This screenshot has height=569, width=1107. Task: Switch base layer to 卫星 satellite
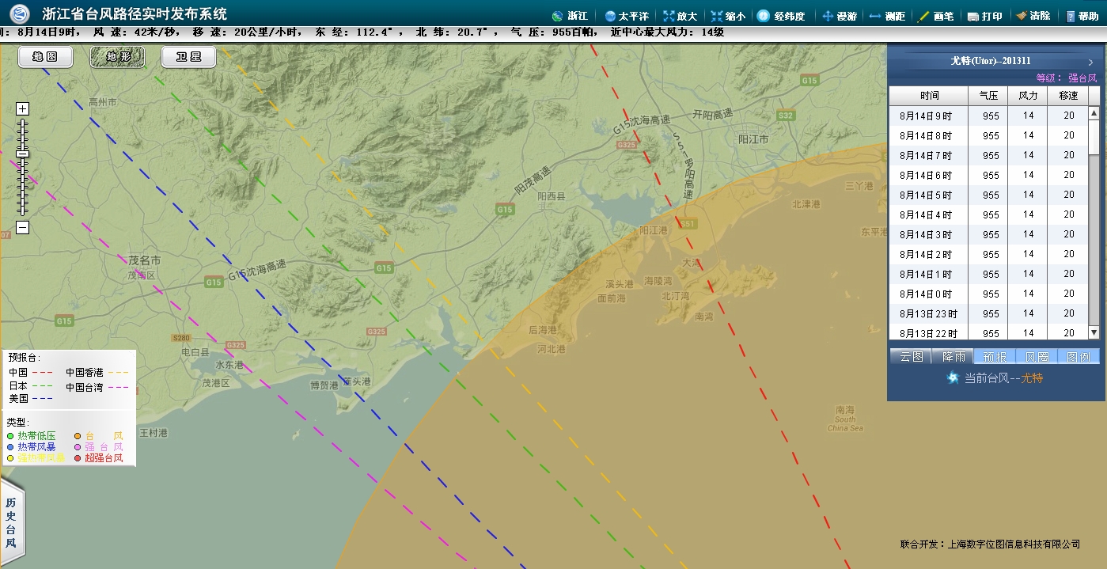pos(188,57)
